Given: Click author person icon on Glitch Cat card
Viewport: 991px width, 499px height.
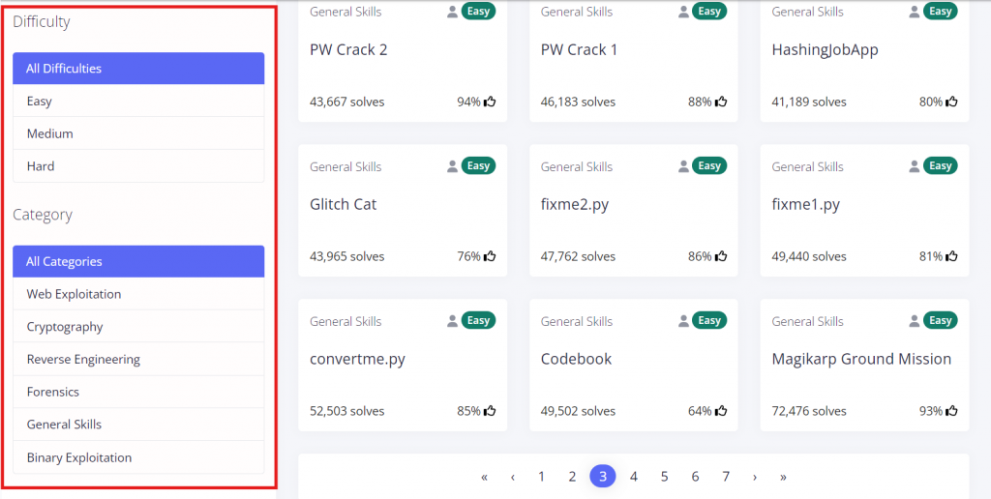Looking at the screenshot, I should point(453,166).
